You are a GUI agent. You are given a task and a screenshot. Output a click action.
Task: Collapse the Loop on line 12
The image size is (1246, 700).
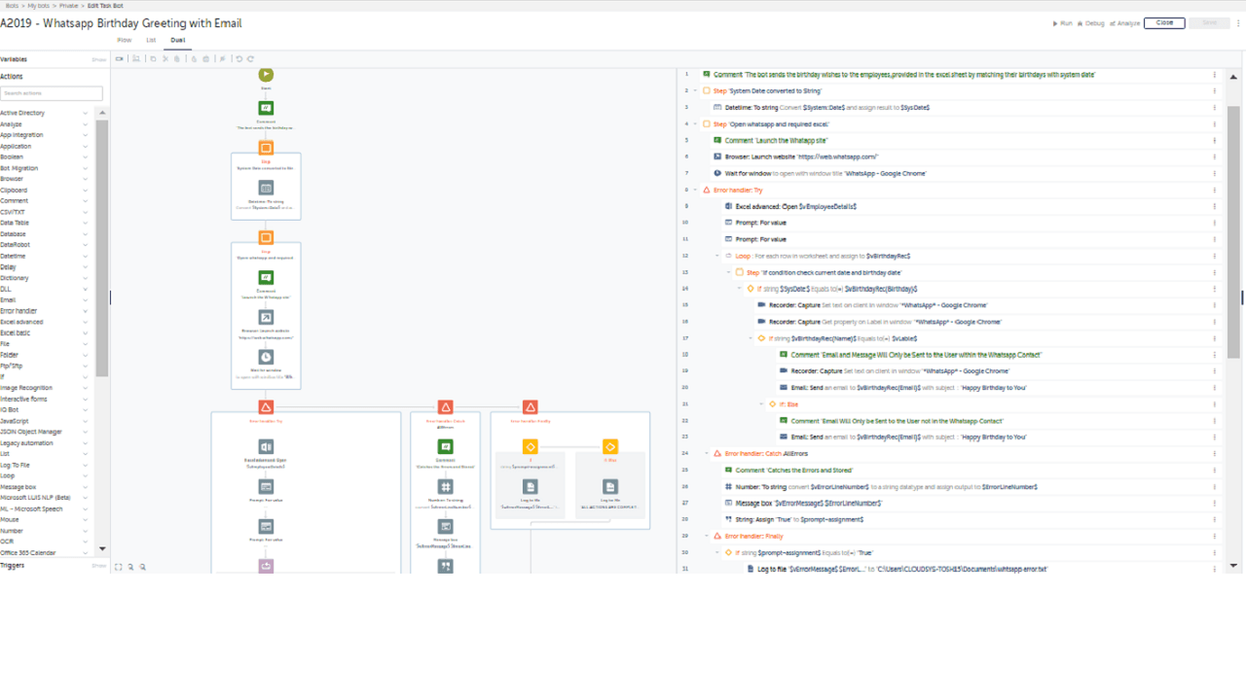tap(716, 256)
